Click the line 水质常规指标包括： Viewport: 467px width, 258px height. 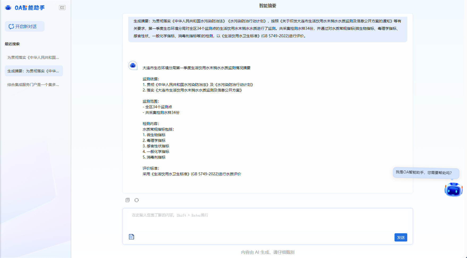click(x=158, y=129)
